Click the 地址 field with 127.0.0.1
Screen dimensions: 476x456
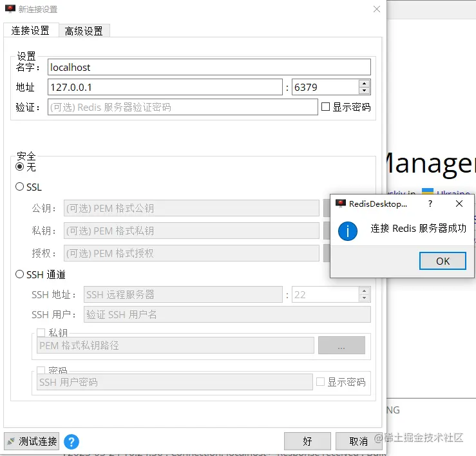click(165, 87)
